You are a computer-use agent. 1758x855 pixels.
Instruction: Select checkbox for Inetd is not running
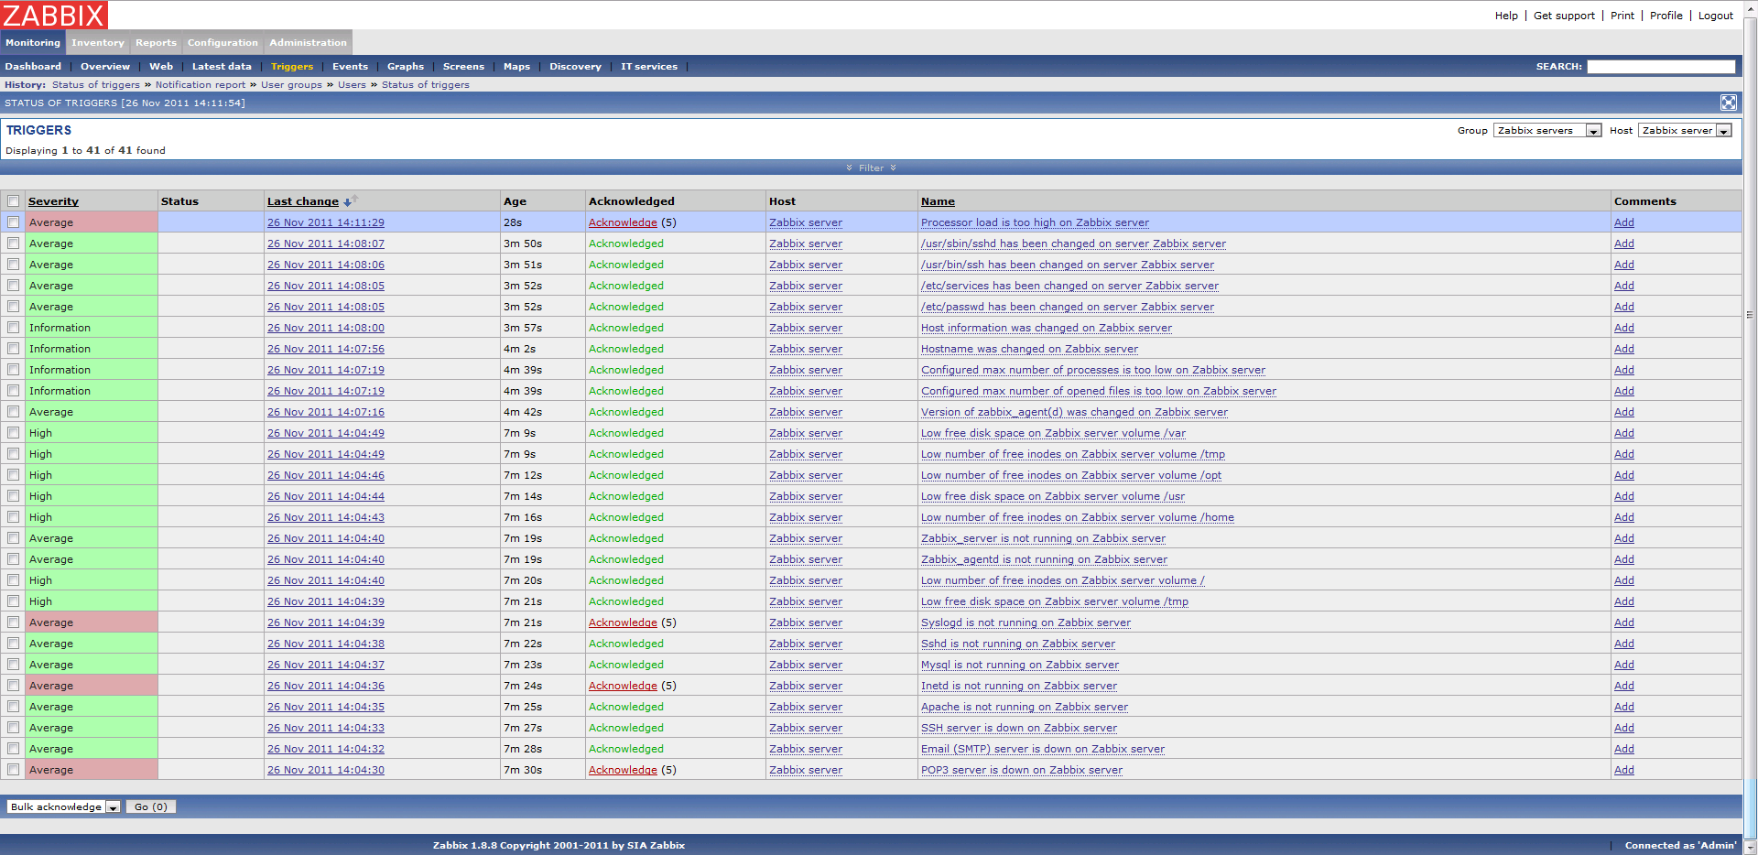(x=14, y=686)
